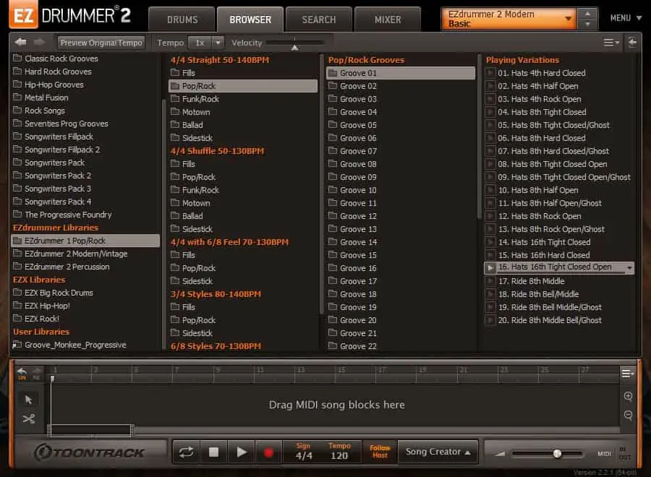The height and width of the screenshot is (477, 651).
Task: Click the browser back arrow icon
Action: click(20, 43)
